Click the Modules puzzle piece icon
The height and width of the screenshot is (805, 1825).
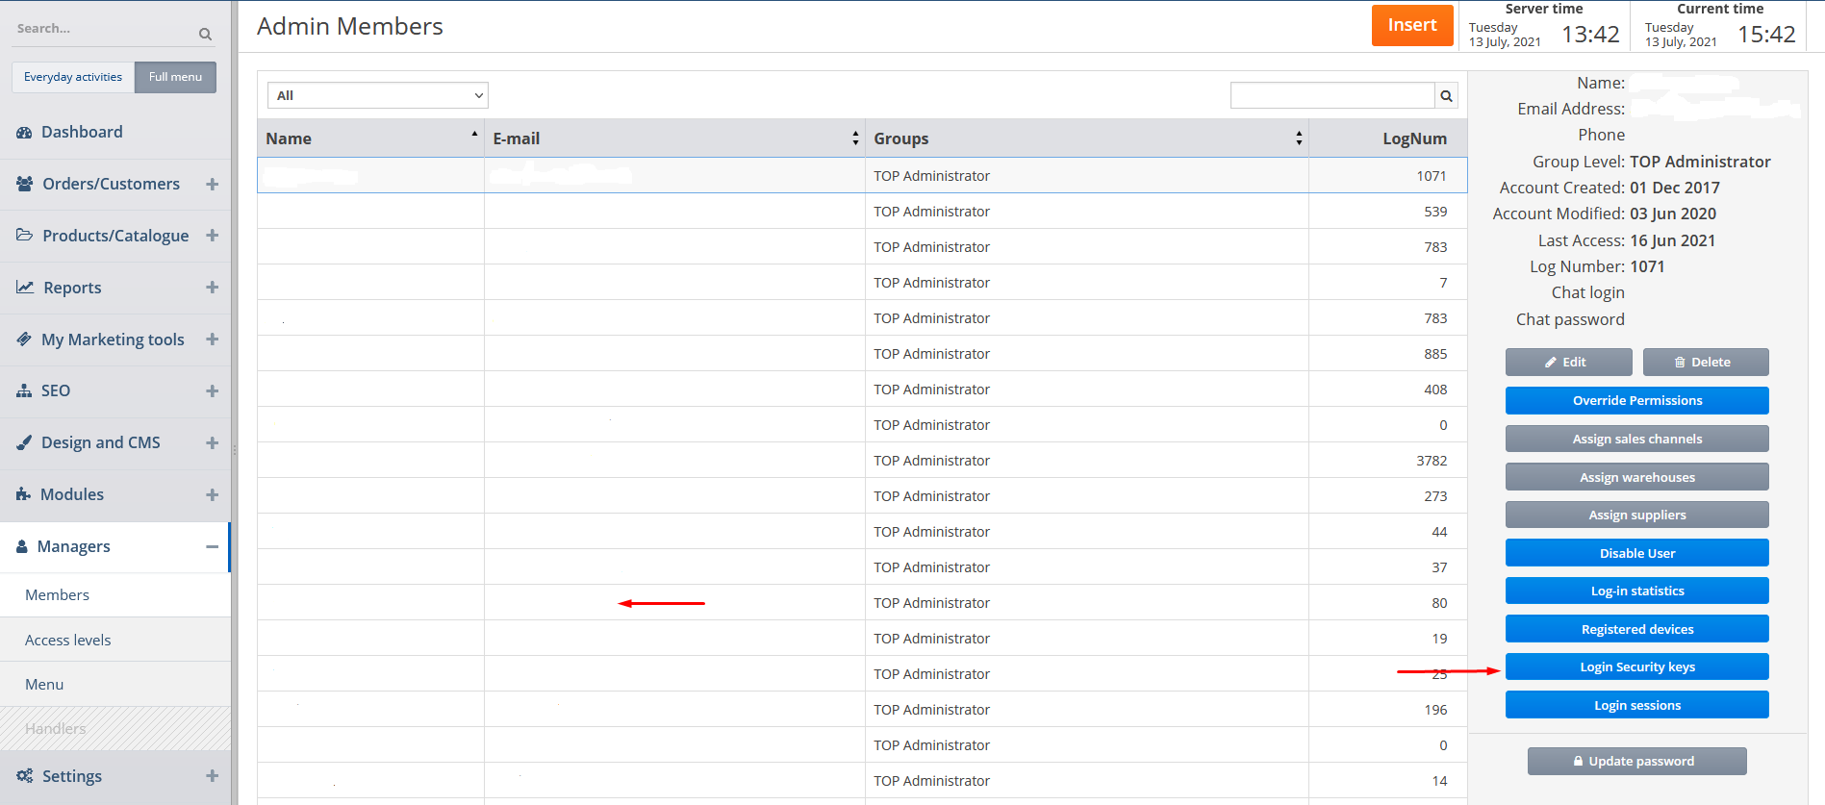pos(24,494)
